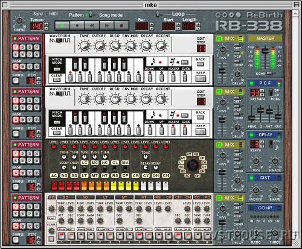The height and width of the screenshot is (249, 302).
Task: Toggle the green LED on the DIST panel
Action: click(x=251, y=178)
